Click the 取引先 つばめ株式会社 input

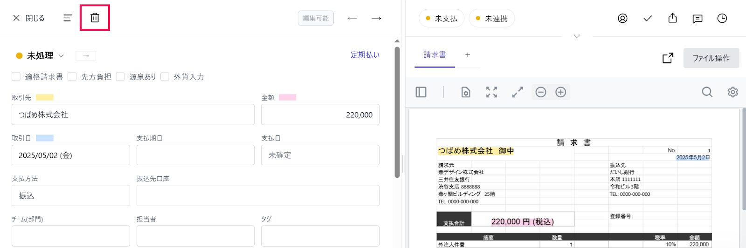pos(133,114)
